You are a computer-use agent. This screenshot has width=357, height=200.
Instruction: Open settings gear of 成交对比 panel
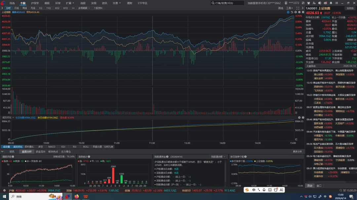click(x=303, y=118)
